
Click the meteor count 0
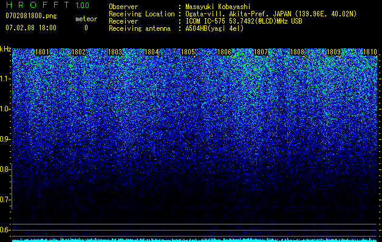pyautogui.click(x=86, y=28)
